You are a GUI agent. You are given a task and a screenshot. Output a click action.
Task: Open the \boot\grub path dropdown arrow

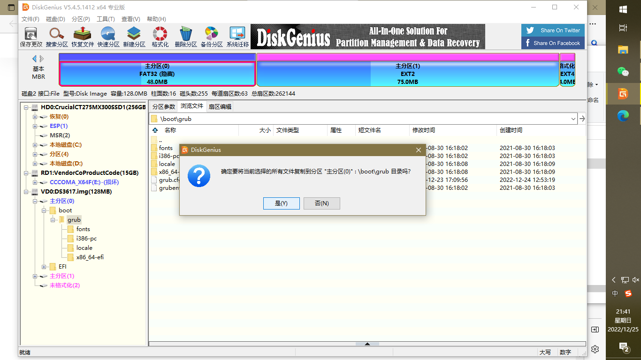(573, 119)
